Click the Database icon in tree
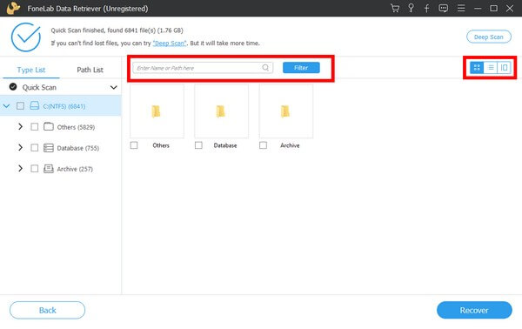 pos(49,147)
